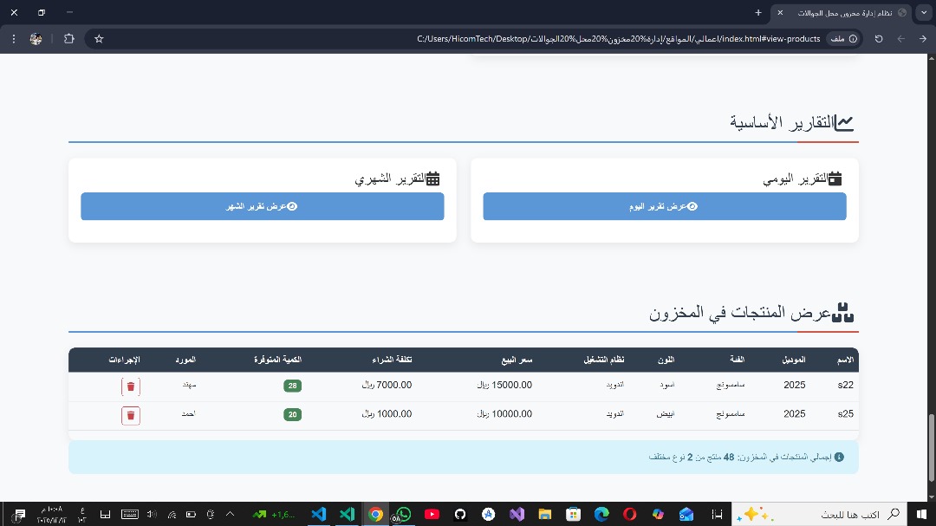Click the الإجراءات column header
Viewport: 936px width, 526px height.
(124, 360)
